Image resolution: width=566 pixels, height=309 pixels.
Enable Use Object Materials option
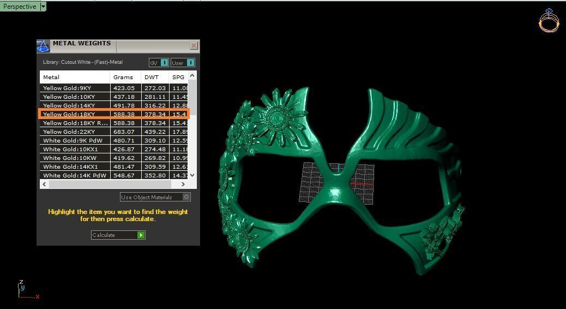point(155,197)
